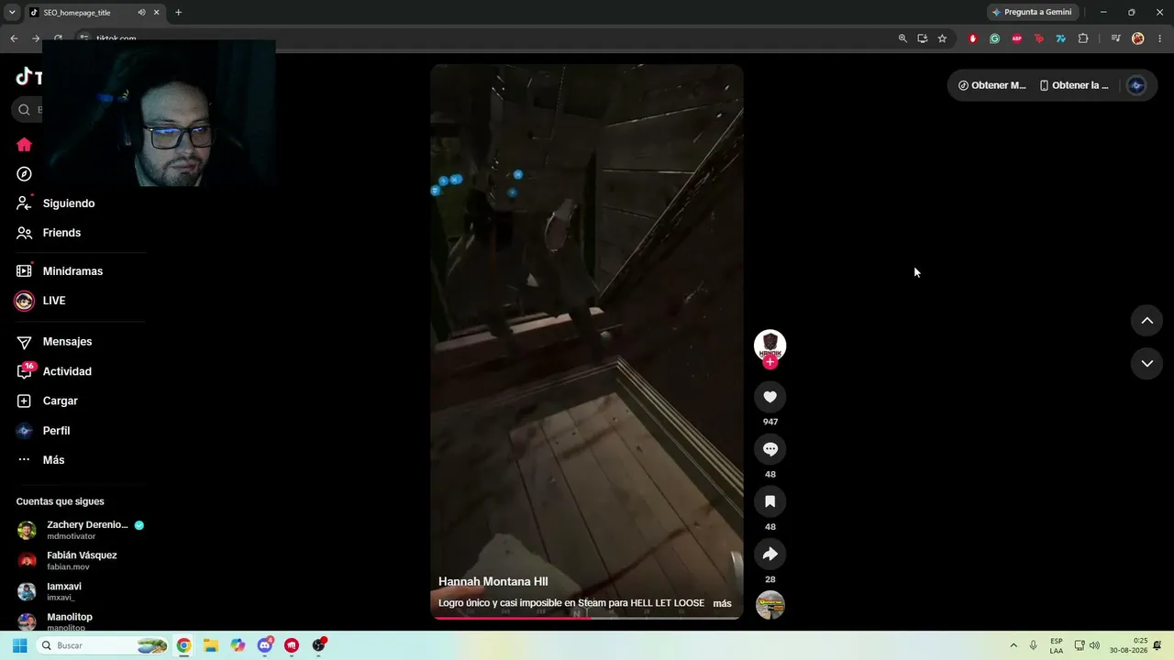The height and width of the screenshot is (660, 1174).
Task: Open the taskbar volume control
Action: [x=1094, y=645]
